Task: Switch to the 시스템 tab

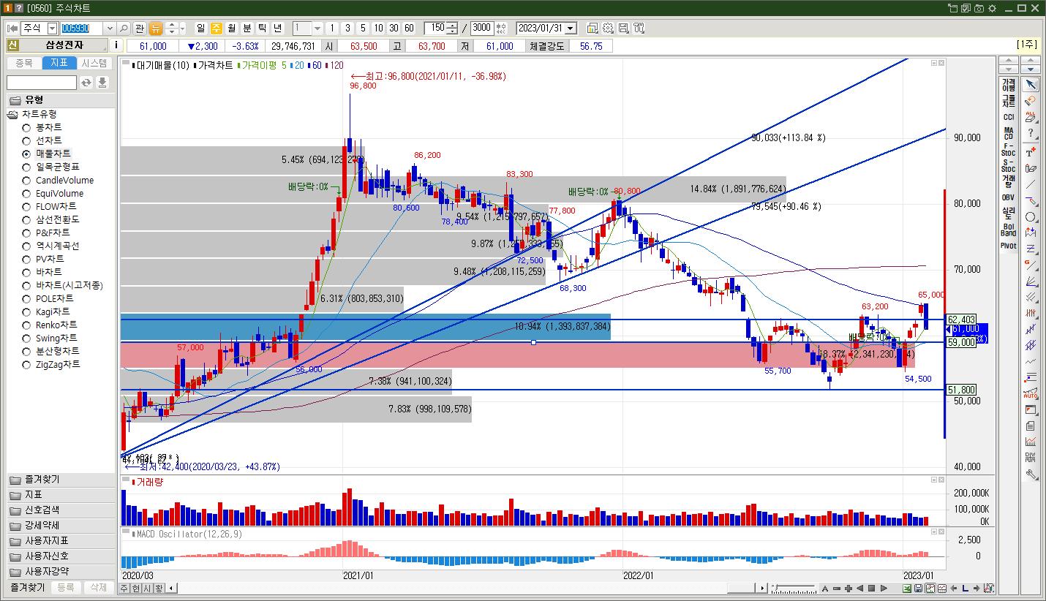Action: pyautogui.click(x=94, y=63)
